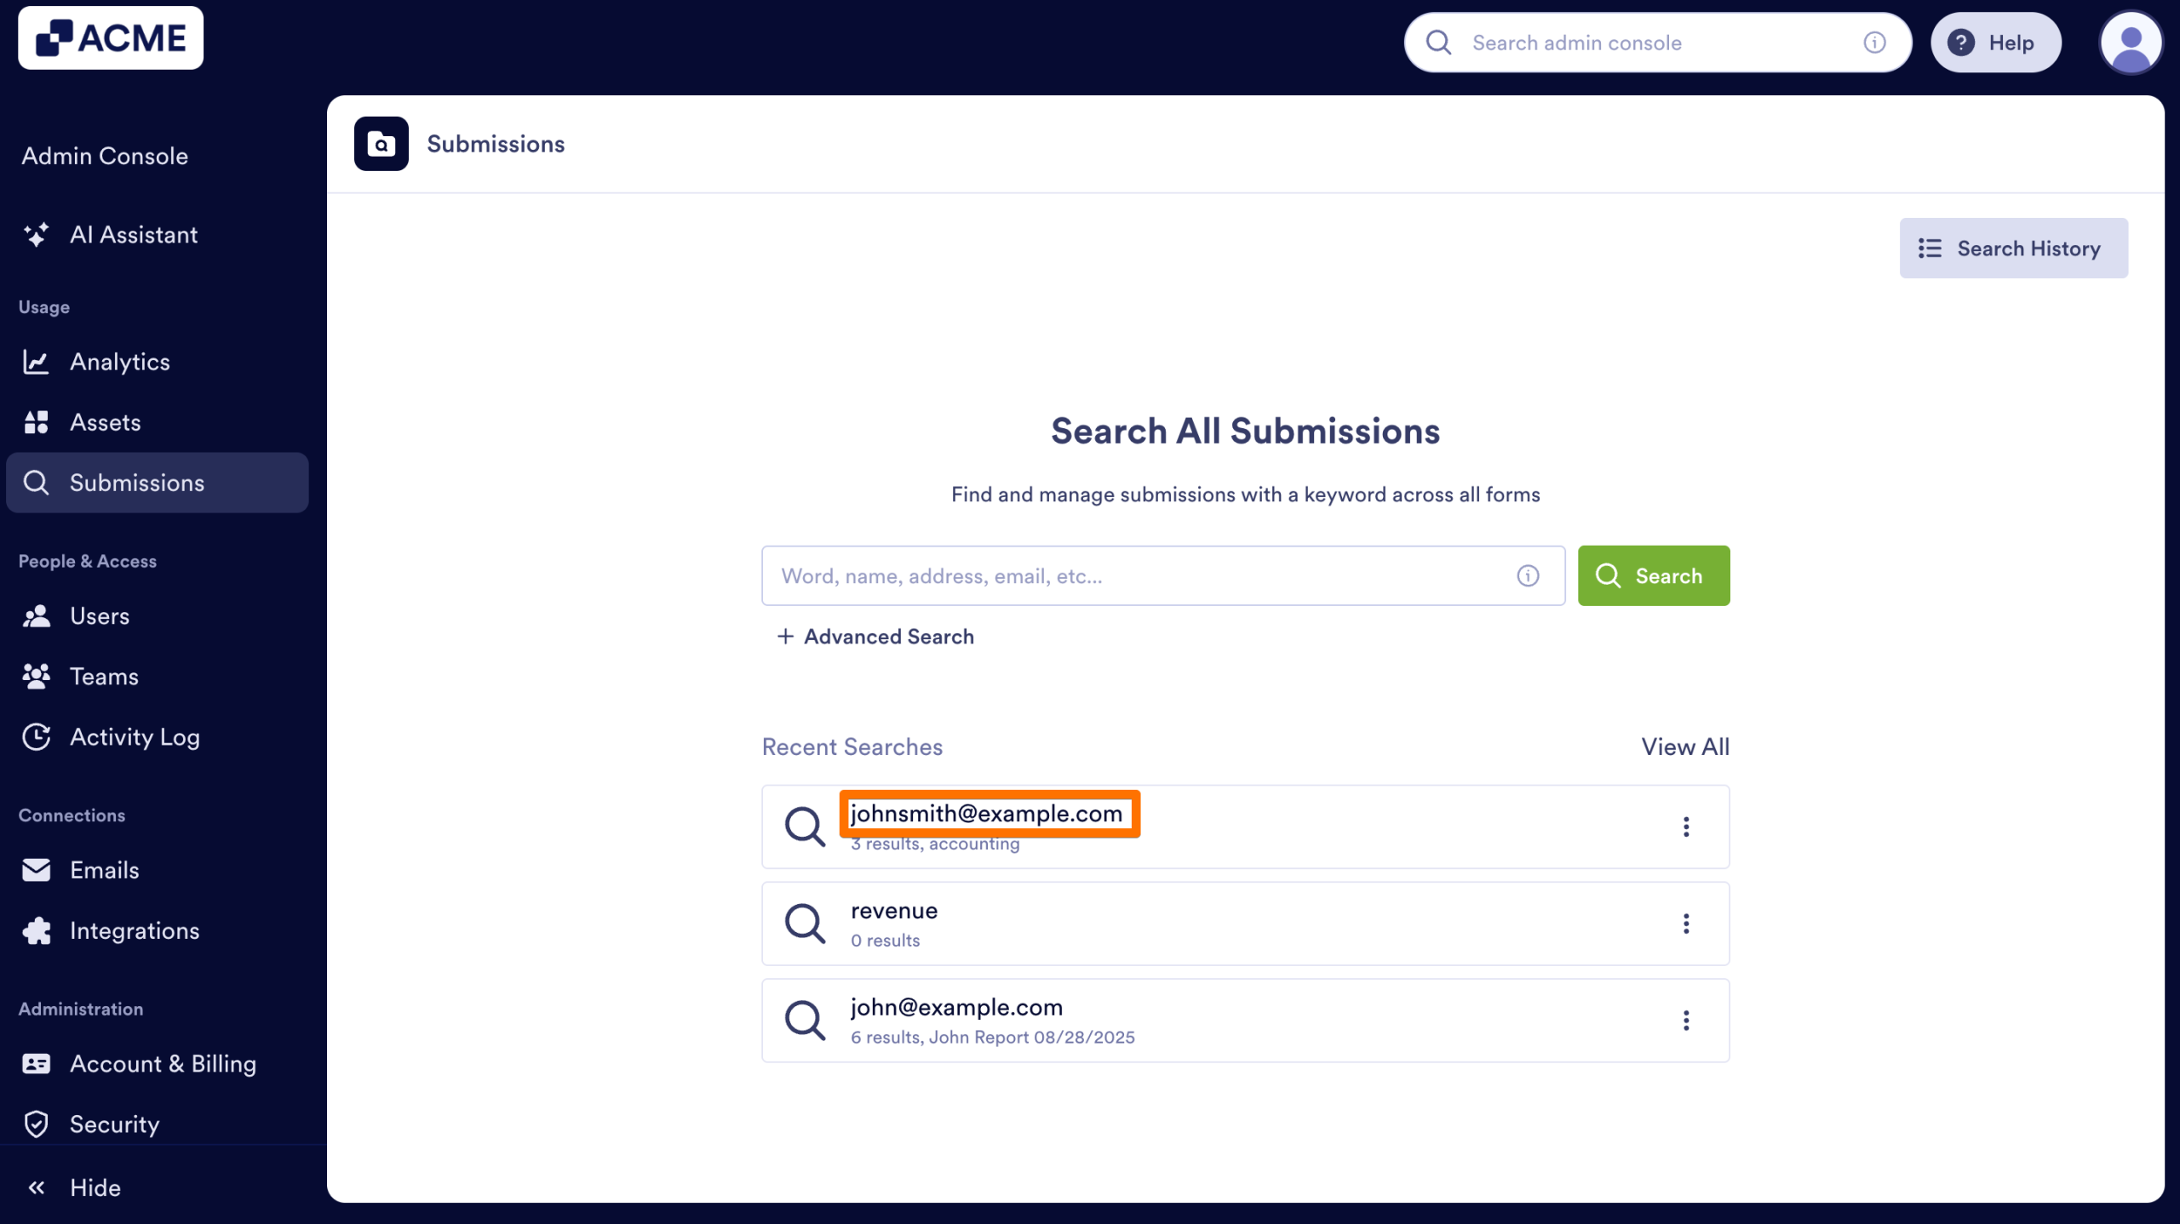Open the Activity Log clock icon

pos(37,737)
